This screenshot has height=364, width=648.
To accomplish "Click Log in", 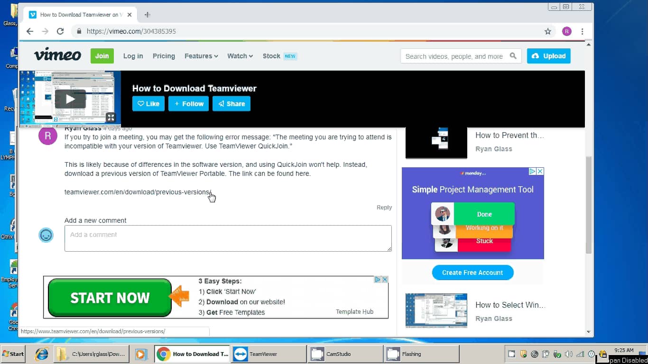I will (133, 56).
